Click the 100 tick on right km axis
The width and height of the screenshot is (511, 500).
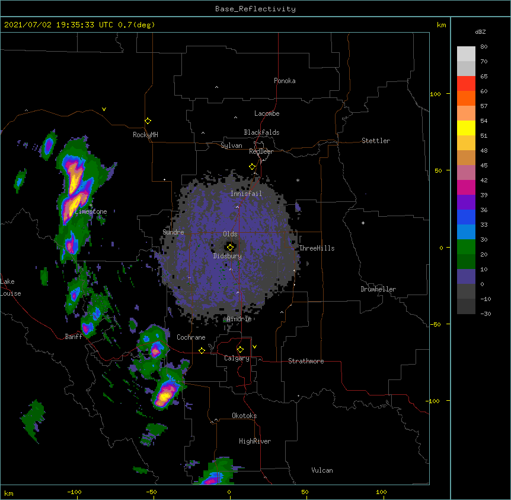tap(435, 94)
